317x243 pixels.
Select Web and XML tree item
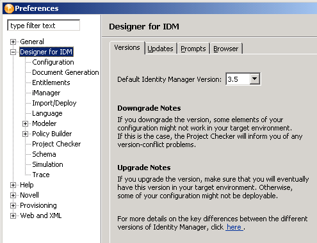click(40, 216)
